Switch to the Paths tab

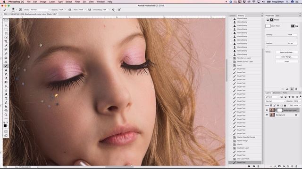pyautogui.click(x=285, y=93)
